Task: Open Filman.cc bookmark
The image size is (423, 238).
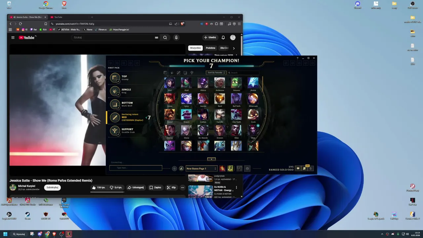Action: tap(101, 29)
